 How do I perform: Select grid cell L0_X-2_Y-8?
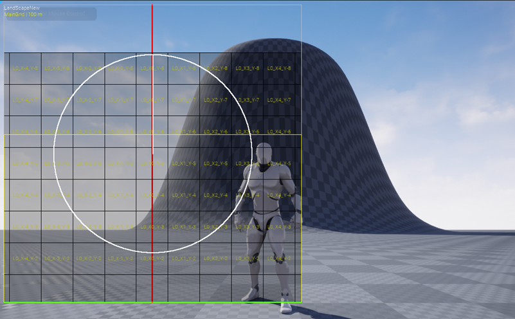pyautogui.click(x=89, y=68)
